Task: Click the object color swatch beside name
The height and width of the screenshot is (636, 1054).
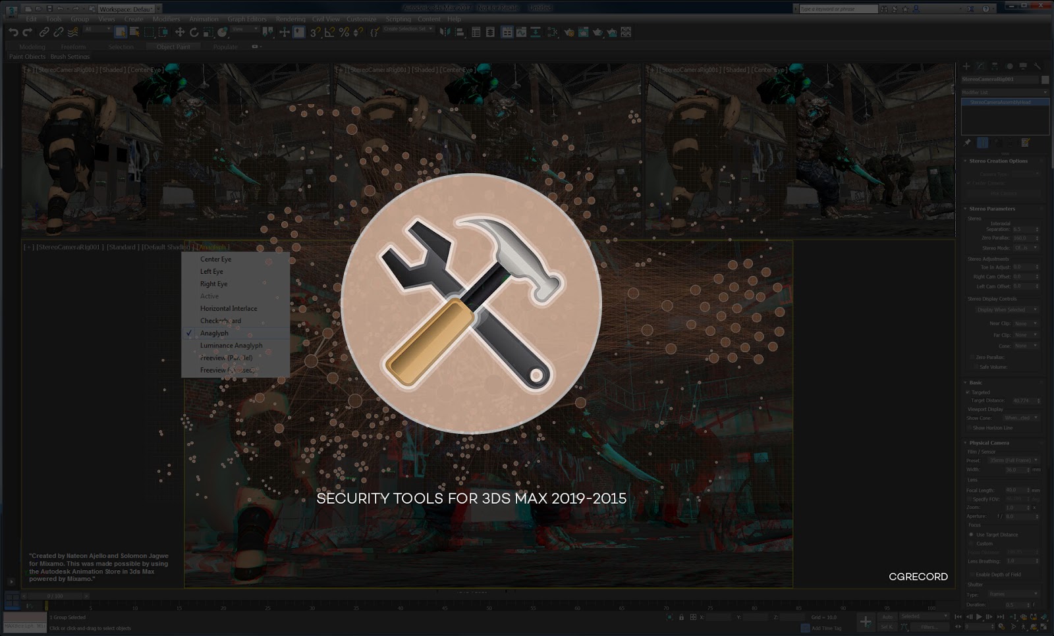Action: pos(1045,80)
